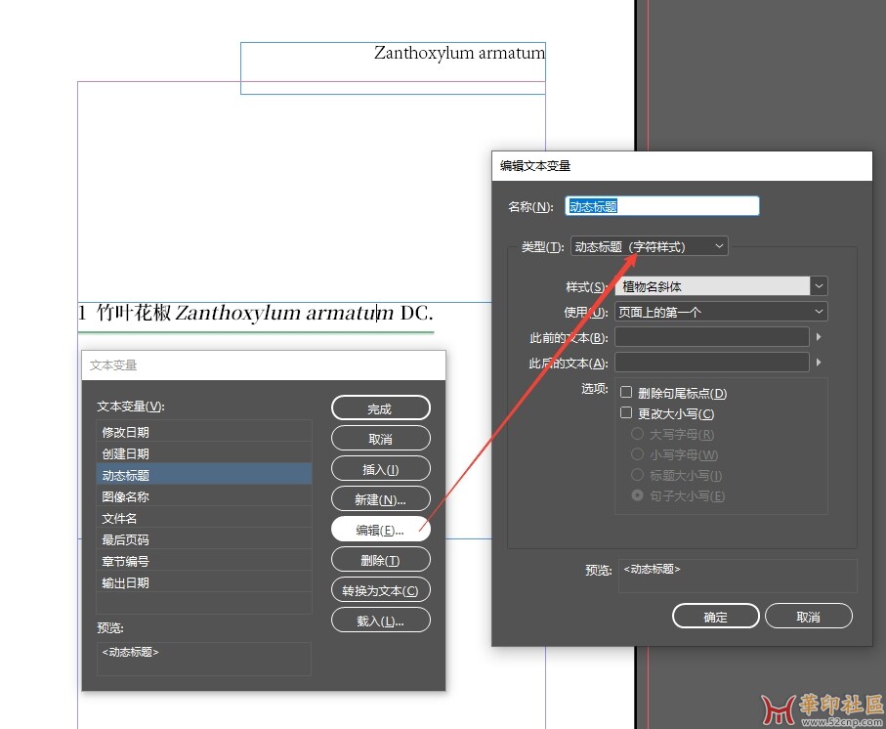
Task: Expand the 类型 dropdown showing 动态标题 (字符样式)
Action: click(x=649, y=247)
